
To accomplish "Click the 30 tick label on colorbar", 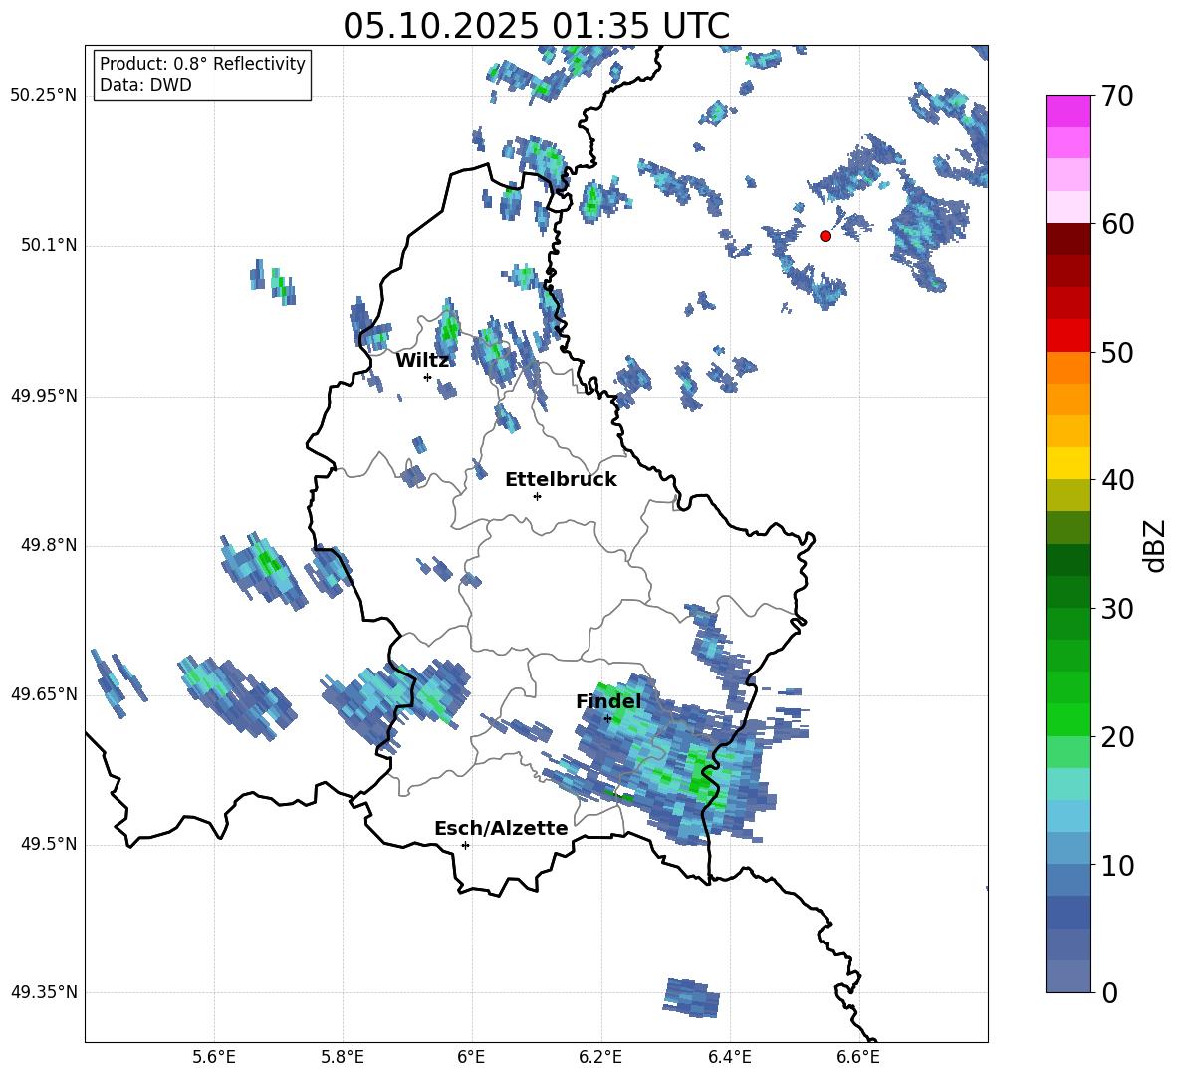I will [x=1117, y=609].
